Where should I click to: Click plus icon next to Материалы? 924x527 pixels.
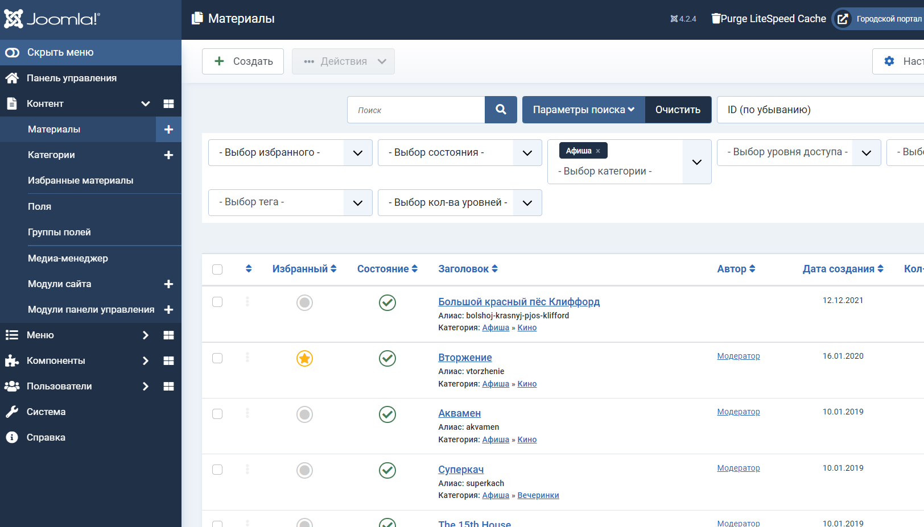[x=168, y=130]
